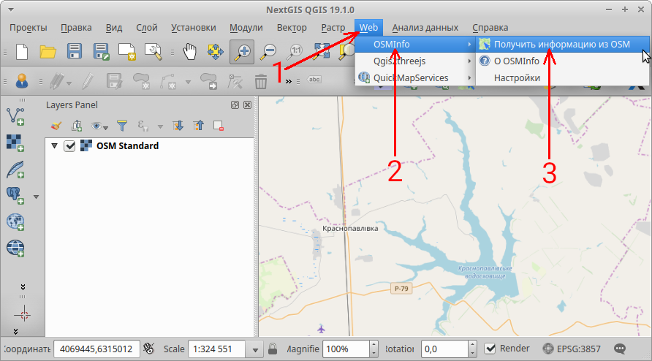Click EPSG:3857 CRS button in status bar
This screenshot has height=361, width=652.
click(x=572, y=349)
